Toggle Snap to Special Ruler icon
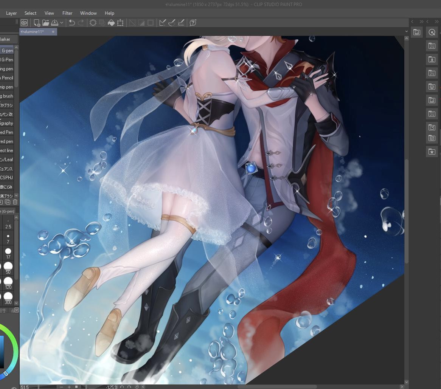Viewport: 441px width, 389px height. [x=172, y=23]
